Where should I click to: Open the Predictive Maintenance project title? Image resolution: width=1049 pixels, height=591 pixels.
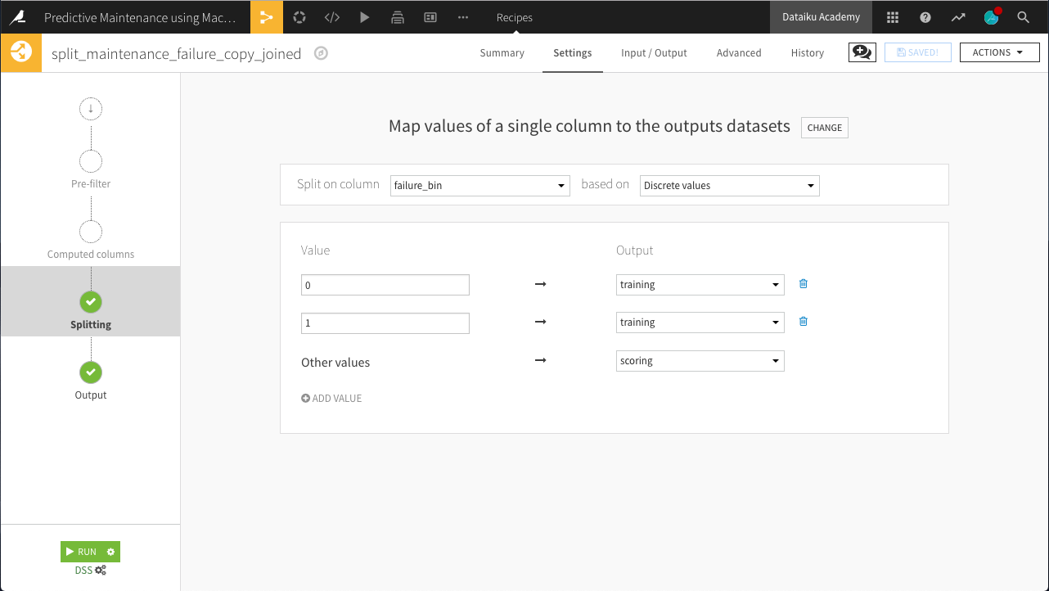140,17
